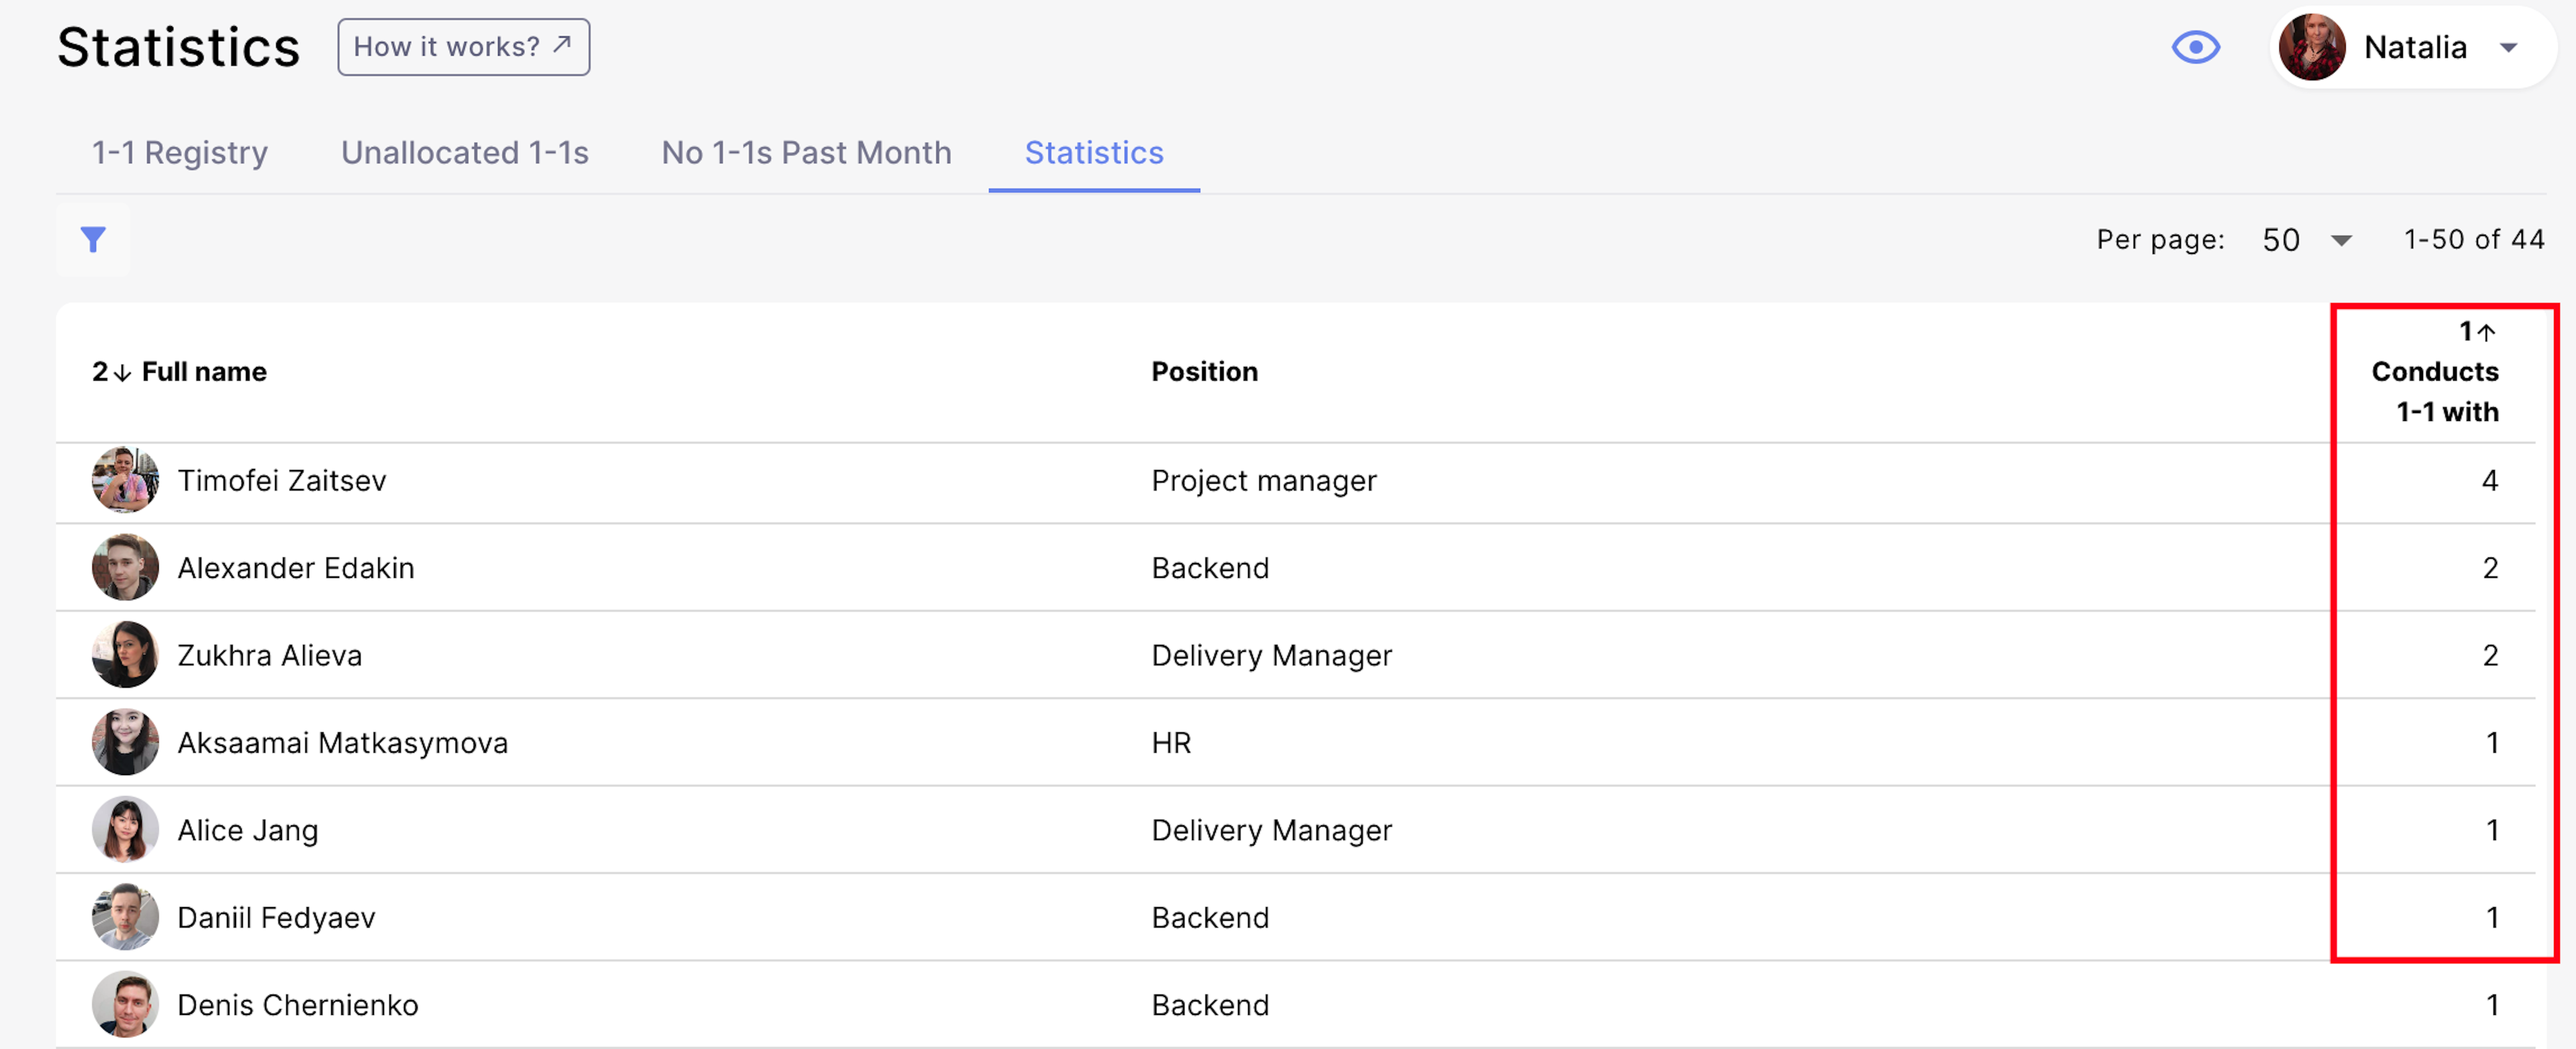The height and width of the screenshot is (1049, 2576).
Task: Click Zukhra Alieva's avatar
Action: pyautogui.click(x=125, y=655)
